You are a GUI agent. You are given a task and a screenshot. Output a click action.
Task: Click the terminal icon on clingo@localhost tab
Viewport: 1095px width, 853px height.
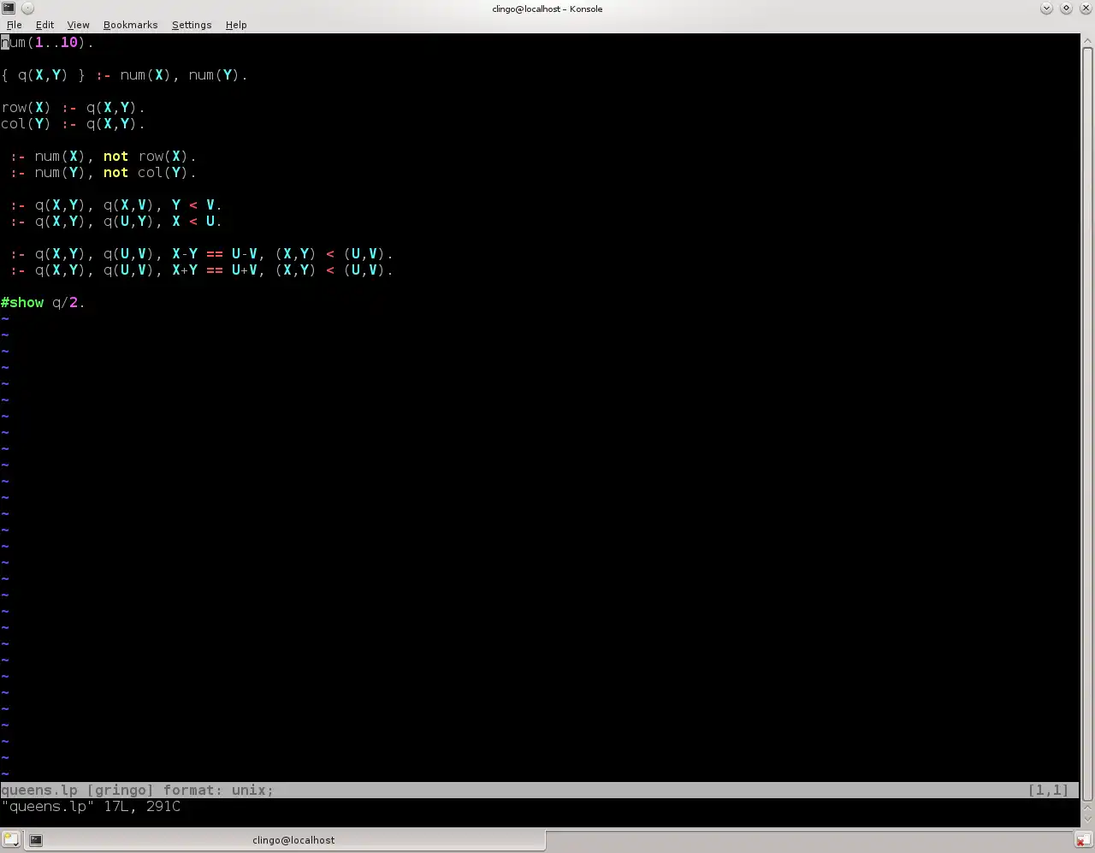coord(36,840)
